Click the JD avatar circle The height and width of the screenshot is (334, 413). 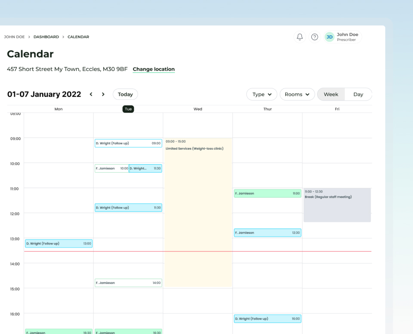click(x=330, y=37)
